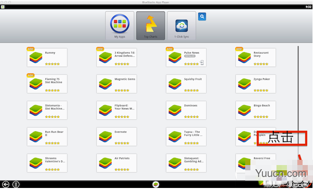The image size is (313, 189).
Task: Open the Evernote app icon
Action: (x=105, y=136)
